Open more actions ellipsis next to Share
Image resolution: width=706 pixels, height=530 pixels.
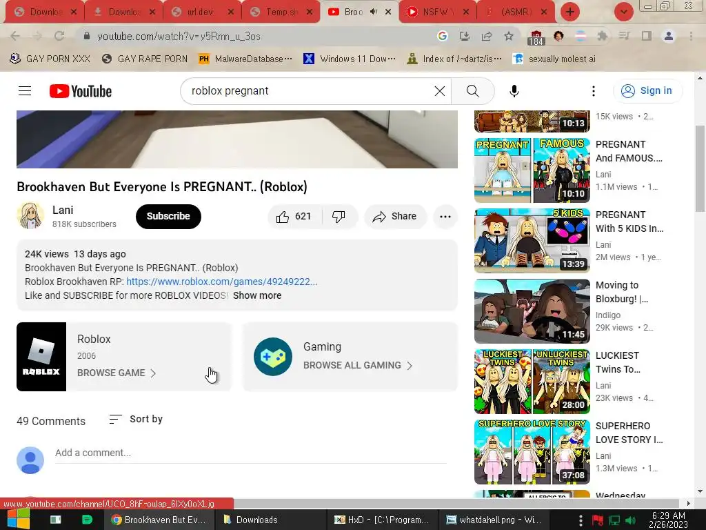pos(445,216)
